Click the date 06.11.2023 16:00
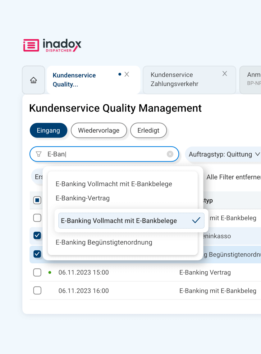Screen dimensions: 261x354 84,291
